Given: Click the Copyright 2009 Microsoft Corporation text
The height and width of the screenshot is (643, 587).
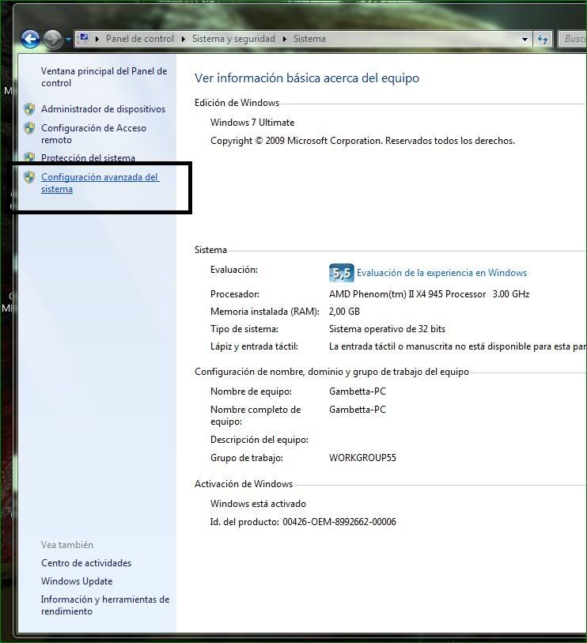Looking at the screenshot, I should pyautogui.click(x=362, y=141).
